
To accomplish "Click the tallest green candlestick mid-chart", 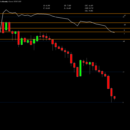I will click(x=80, y=68).
